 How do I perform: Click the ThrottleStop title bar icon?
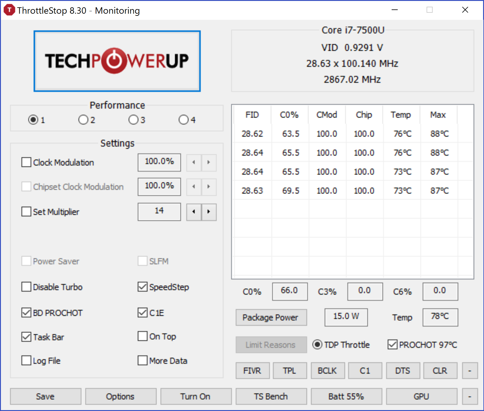tap(9, 10)
